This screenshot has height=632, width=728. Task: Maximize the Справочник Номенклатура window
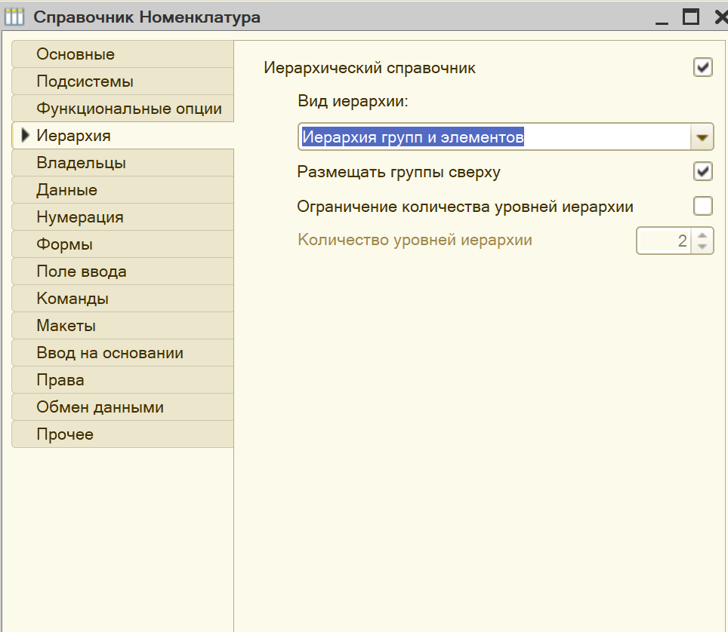click(691, 17)
